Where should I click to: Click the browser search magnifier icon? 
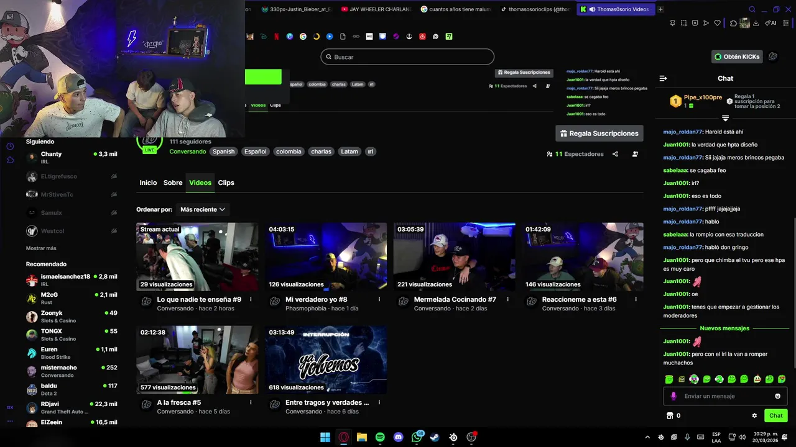click(x=752, y=9)
